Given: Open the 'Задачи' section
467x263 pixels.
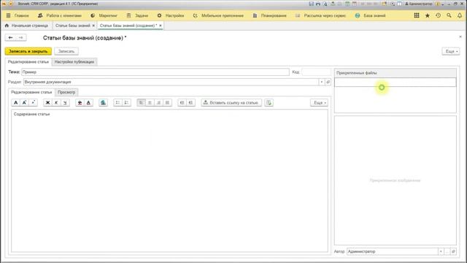Looking at the screenshot, I should [x=137, y=15].
